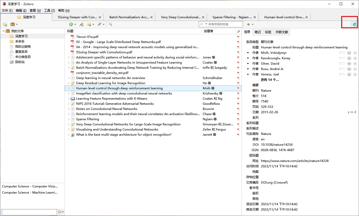Viewport: 359px width, 216px height.
Task: Click the new note icon in toolbar
Action: [89, 24]
